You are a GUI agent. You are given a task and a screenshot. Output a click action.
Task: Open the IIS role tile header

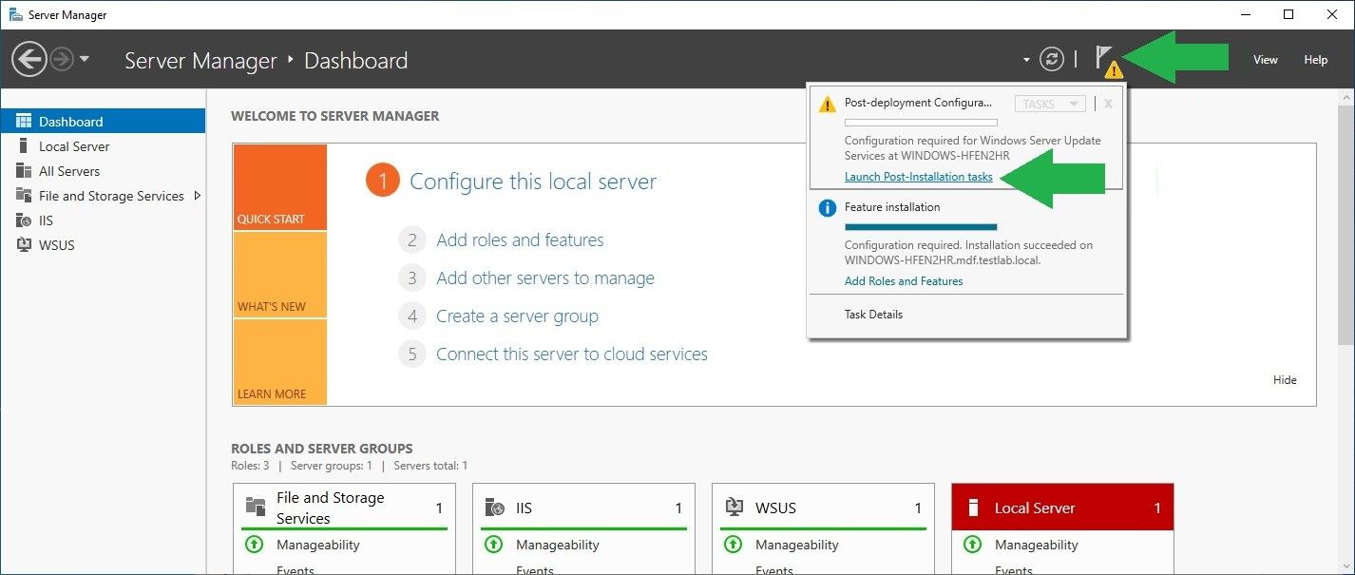point(583,508)
